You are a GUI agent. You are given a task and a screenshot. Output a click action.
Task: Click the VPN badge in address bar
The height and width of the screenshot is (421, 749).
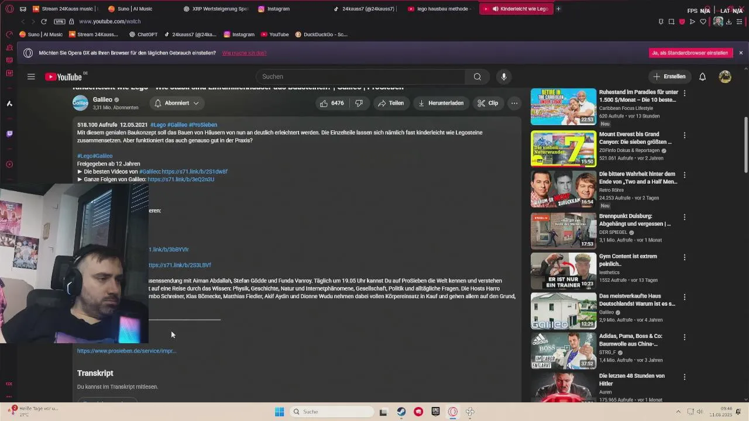click(x=59, y=22)
